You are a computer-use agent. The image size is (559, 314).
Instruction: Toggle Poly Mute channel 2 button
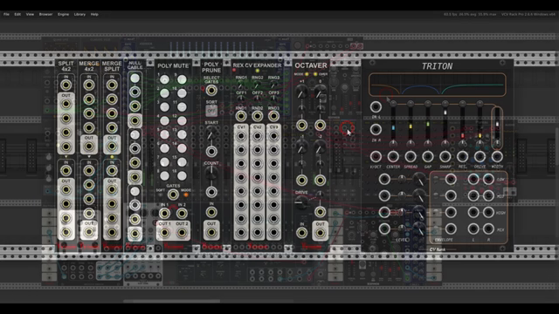pos(164,93)
